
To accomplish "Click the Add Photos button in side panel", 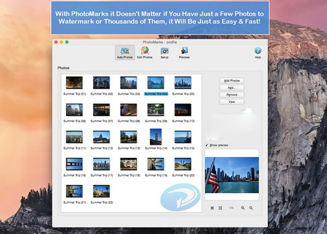I will [232, 81].
